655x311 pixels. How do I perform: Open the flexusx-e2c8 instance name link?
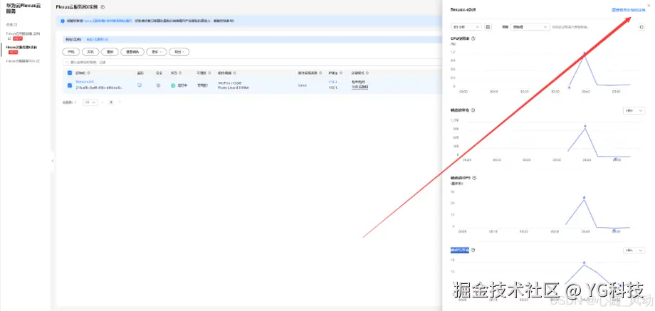pyautogui.click(x=85, y=83)
